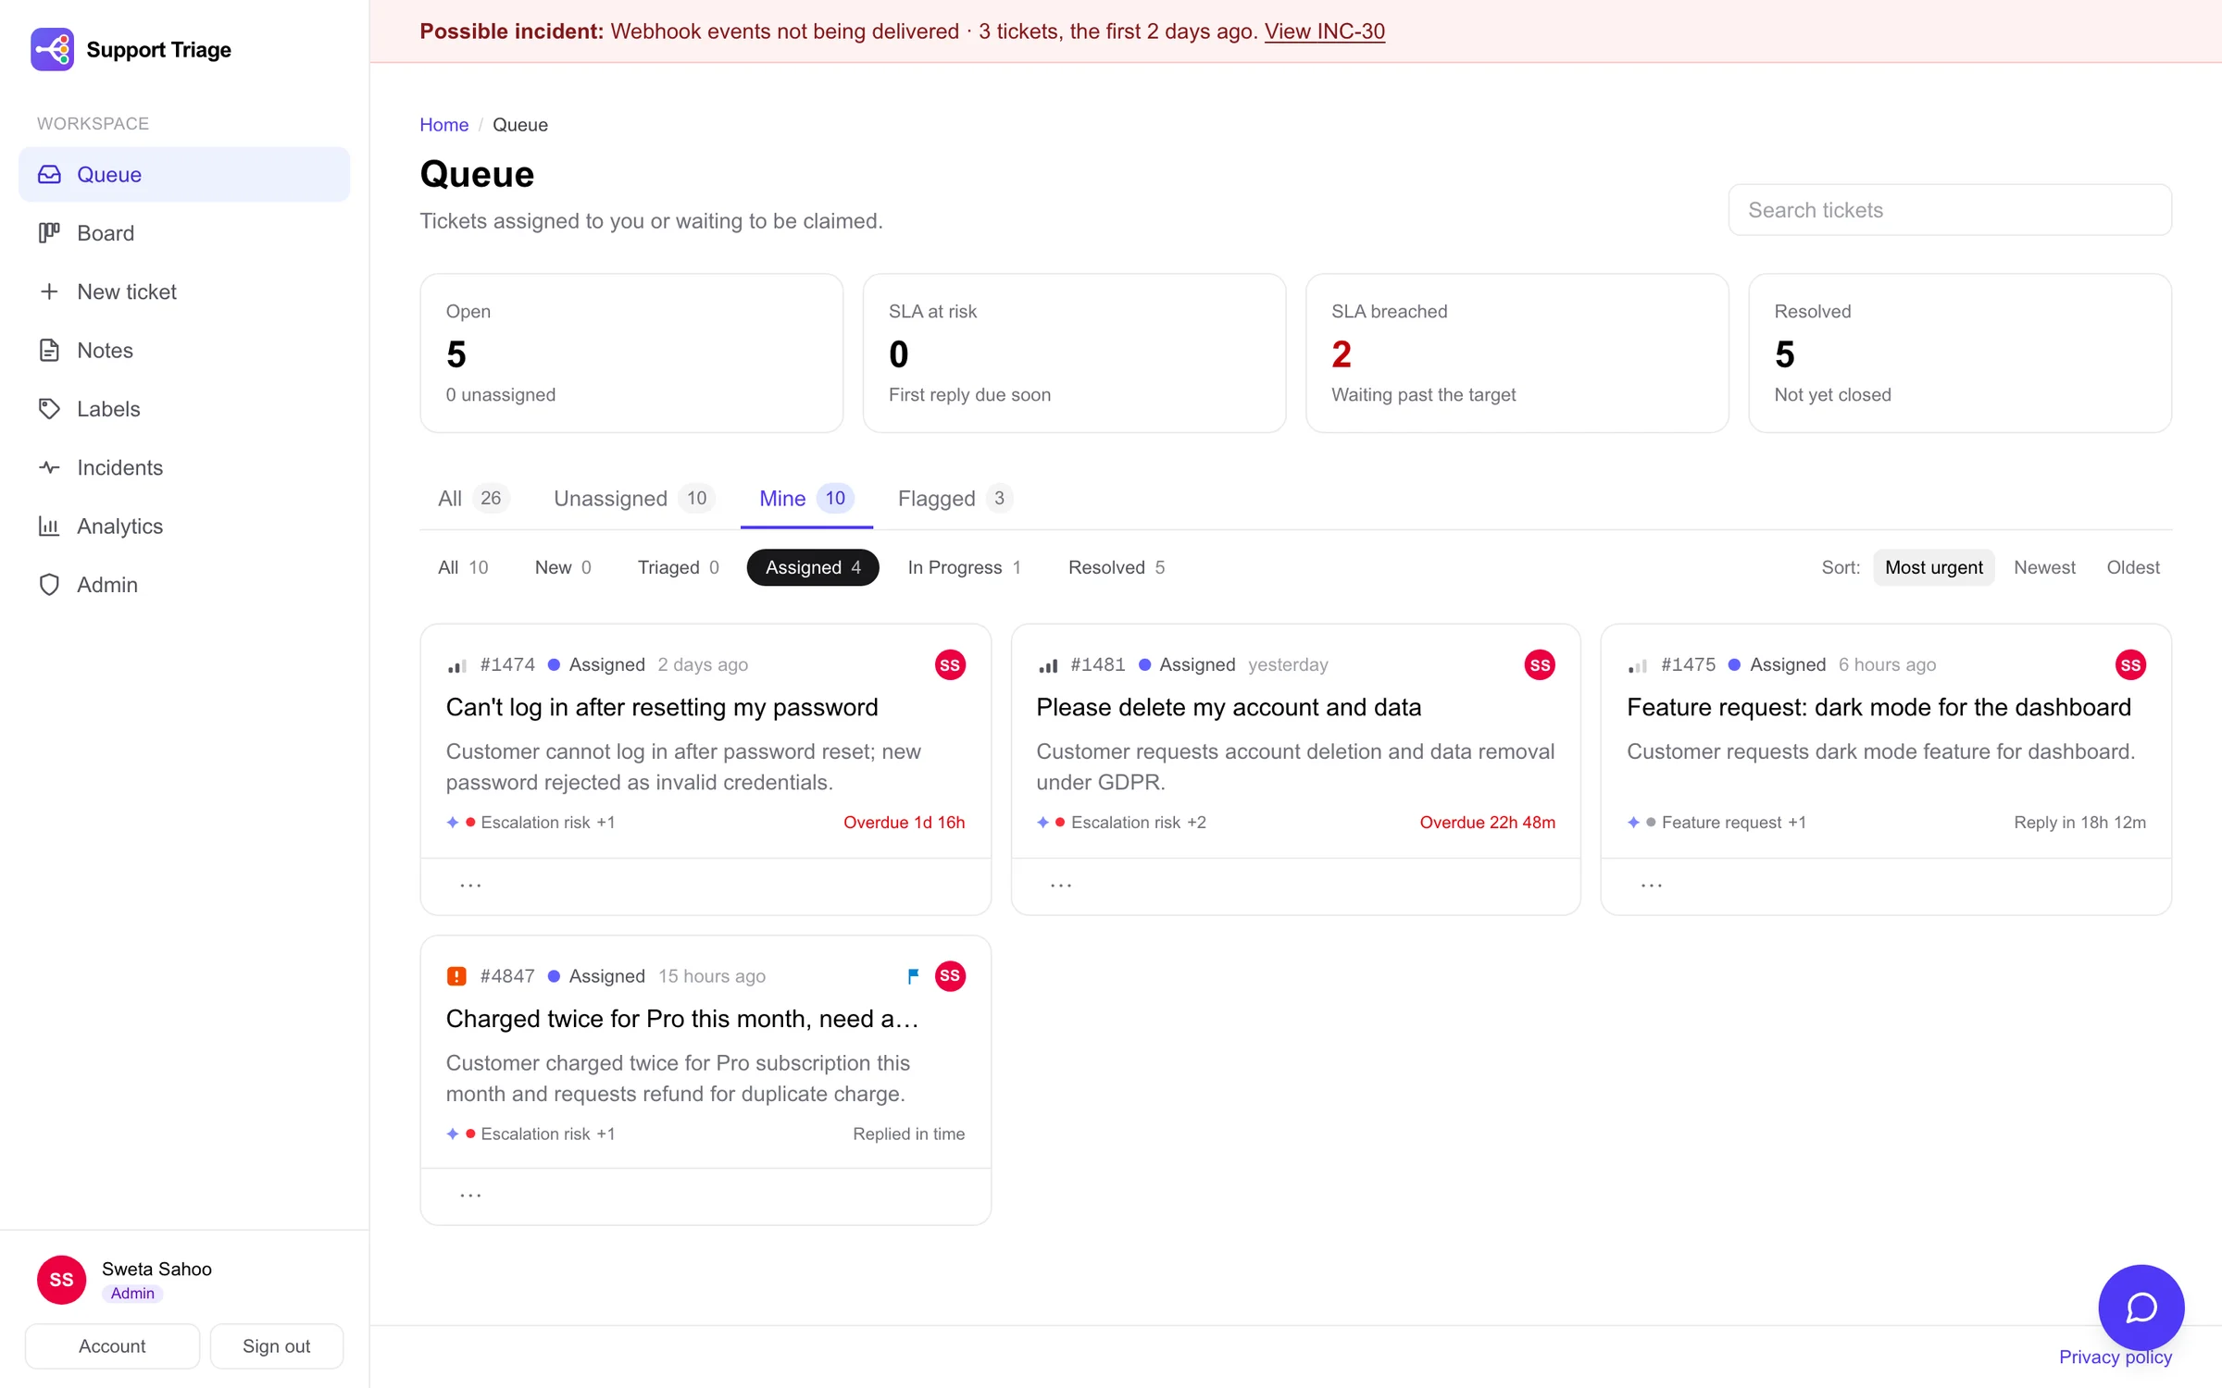
Task: Click the urgent priority icon on #4847
Action: (456, 975)
